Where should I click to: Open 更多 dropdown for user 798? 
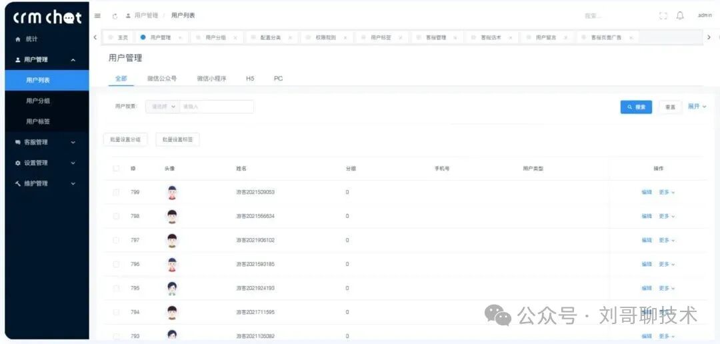pos(667,216)
